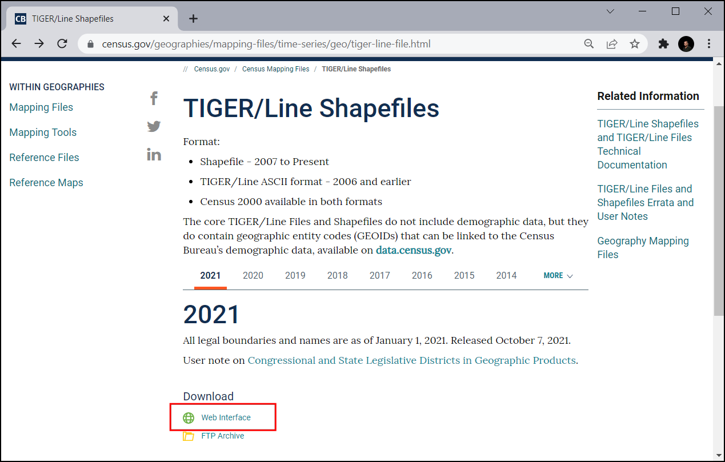Switch to the 2020 tab
Screen dimensions: 725x462
(x=253, y=276)
